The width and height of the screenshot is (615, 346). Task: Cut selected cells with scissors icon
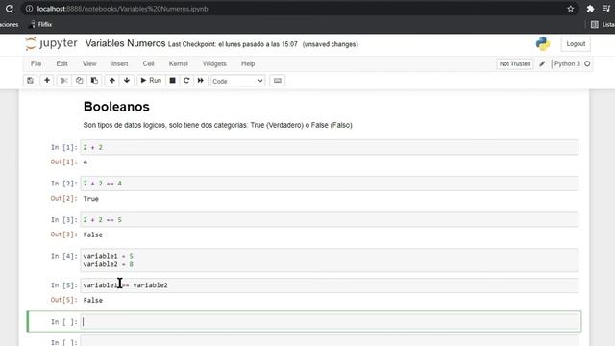(64, 81)
